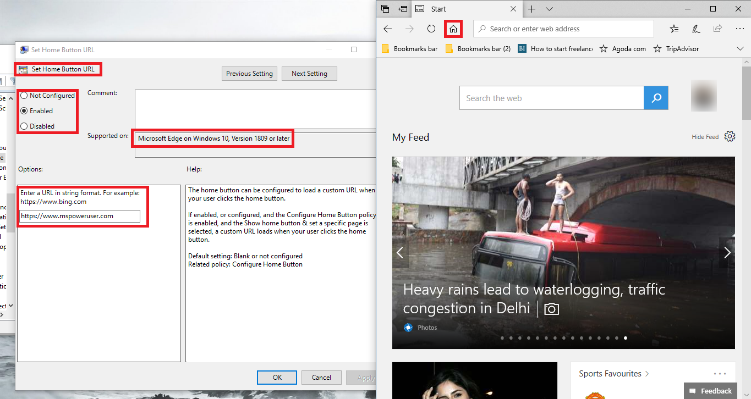Open Sports Favourites more options dots
This screenshot has height=399, width=751.
pyautogui.click(x=720, y=374)
